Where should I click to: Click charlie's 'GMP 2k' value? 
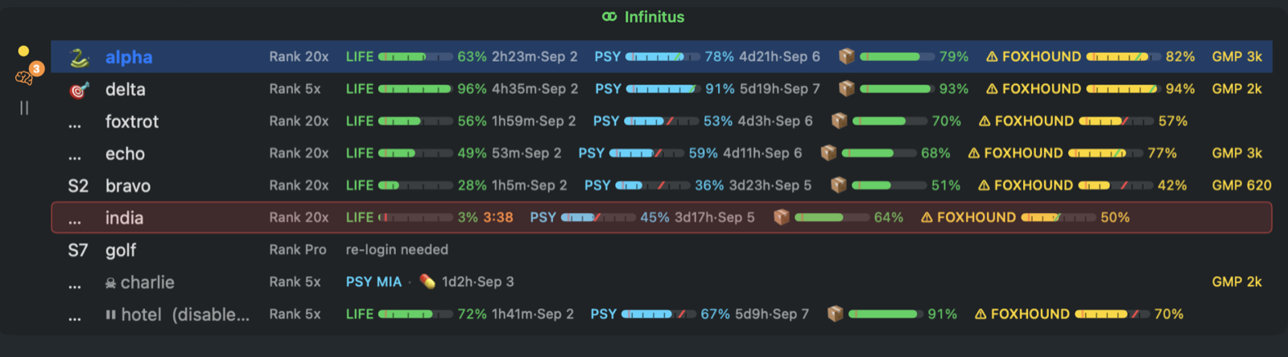tap(1237, 281)
